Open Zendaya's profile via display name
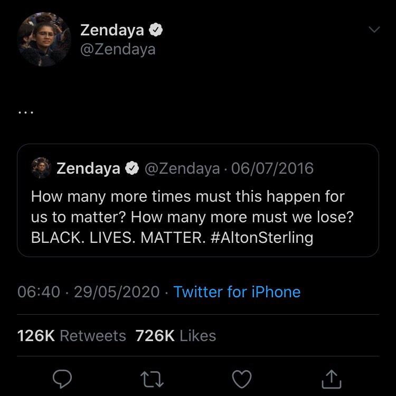This screenshot has height=396, width=396. point(112,31)
